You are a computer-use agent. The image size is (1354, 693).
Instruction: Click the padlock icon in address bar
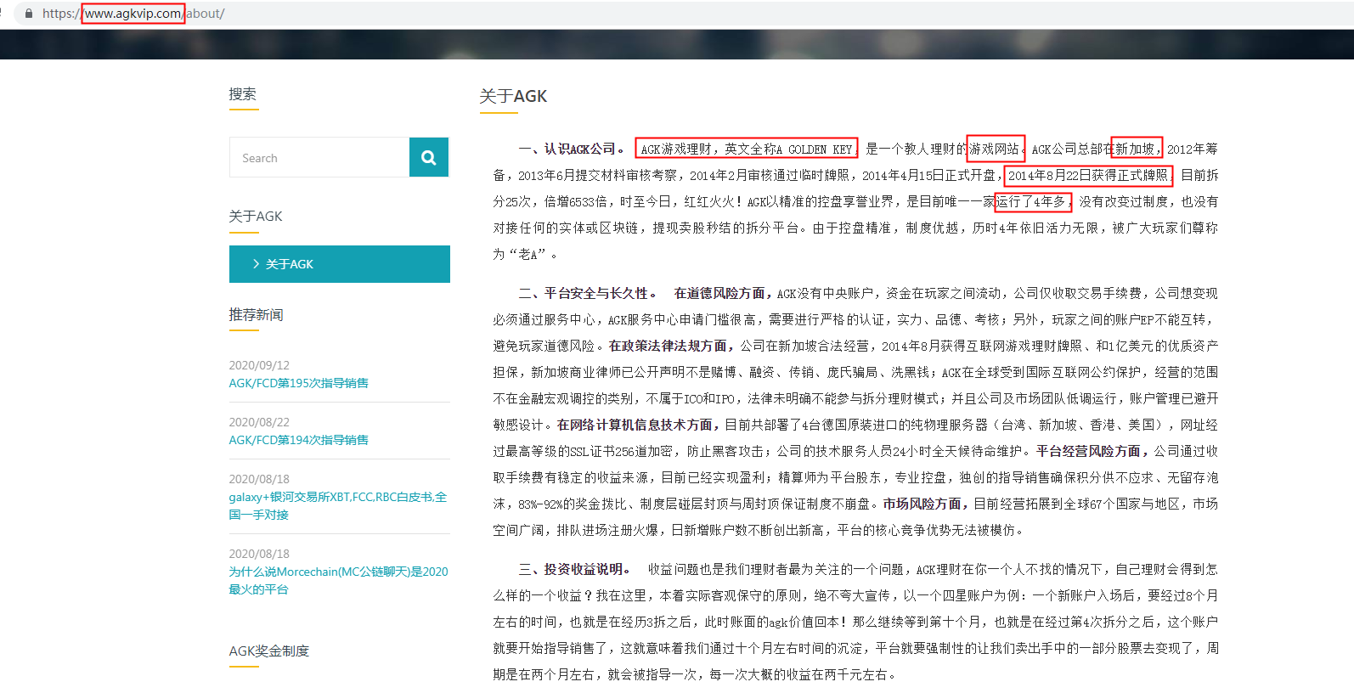pyautogui.click(x=29, y=14)
